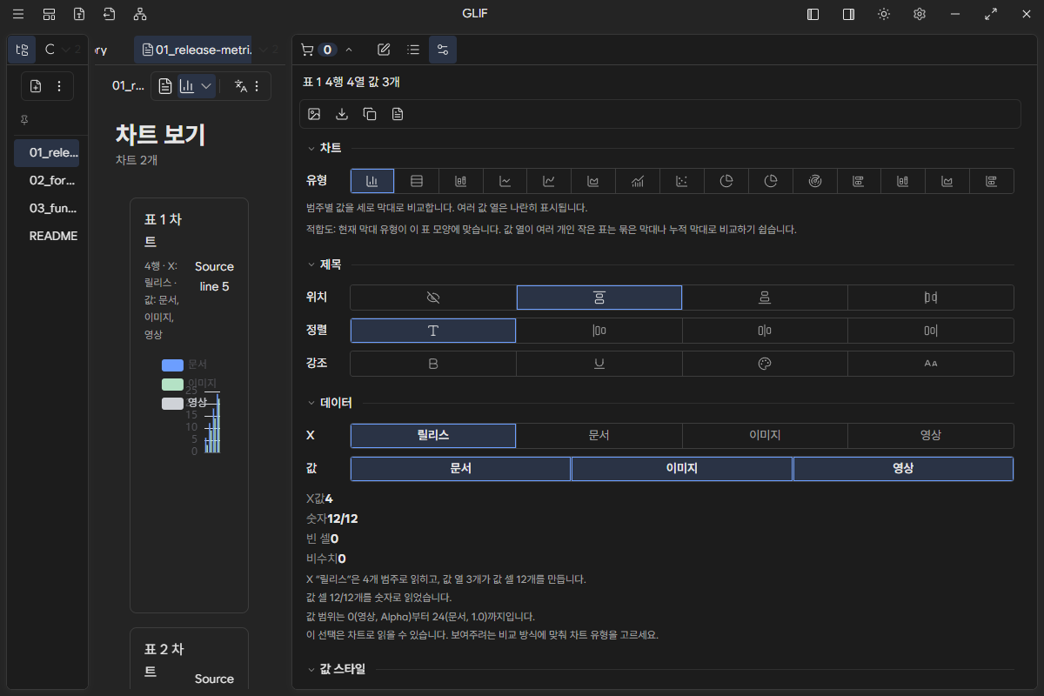Image resolution: width=1044 pixels, height=696 pixels.
Task: Select the radar chart type
Action: tap(815, 181)
